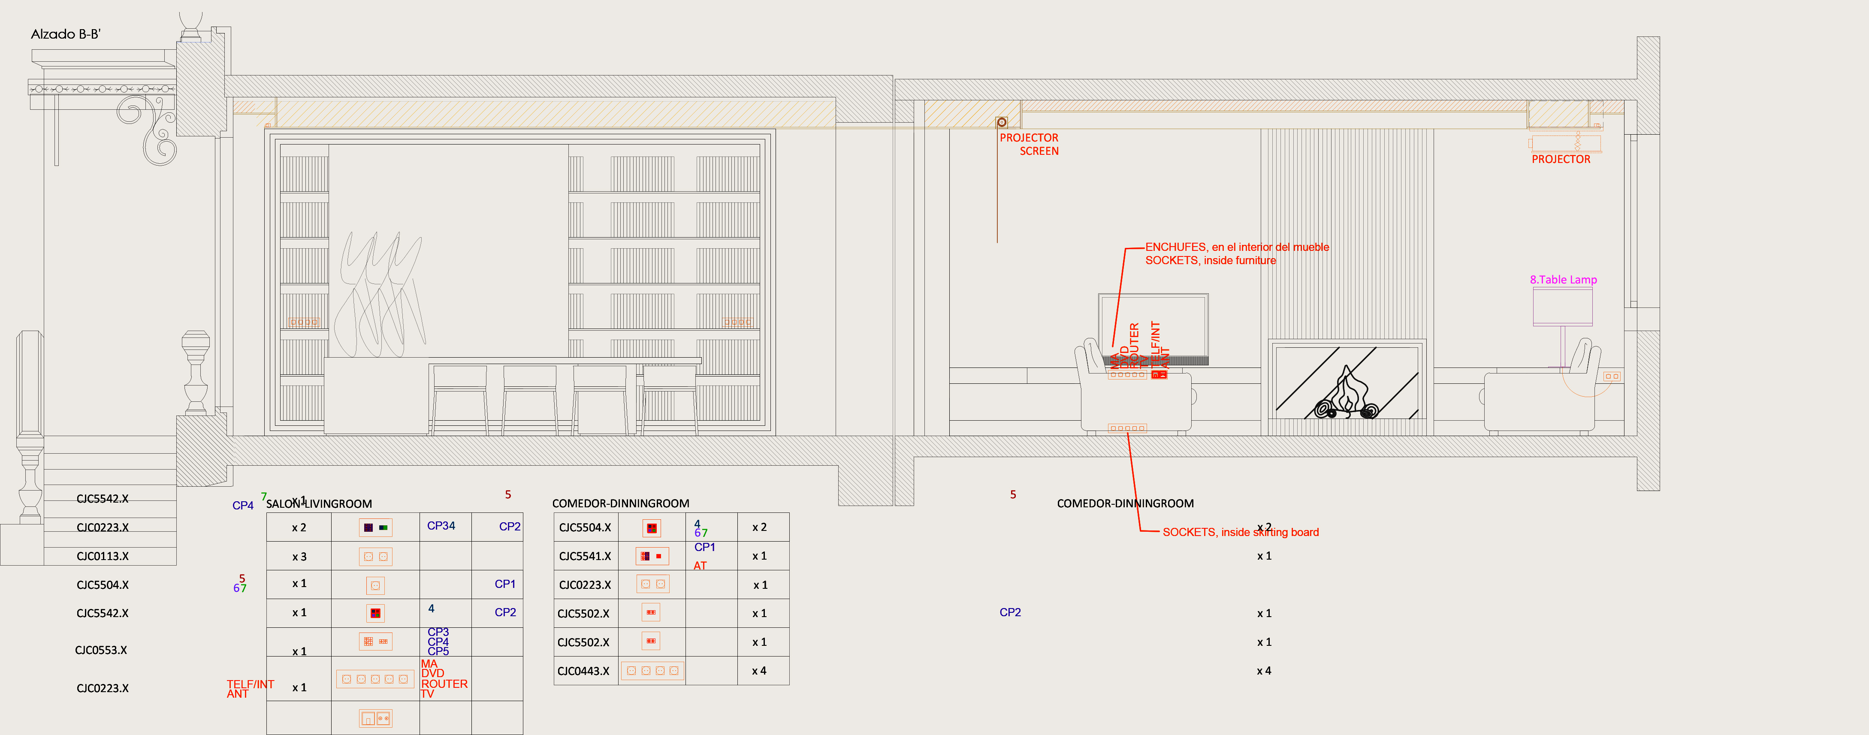The height and width of the screenshot is (735, 1869).
Task: Click the CJC5541.X switch symbol
Action: [652, 557]
